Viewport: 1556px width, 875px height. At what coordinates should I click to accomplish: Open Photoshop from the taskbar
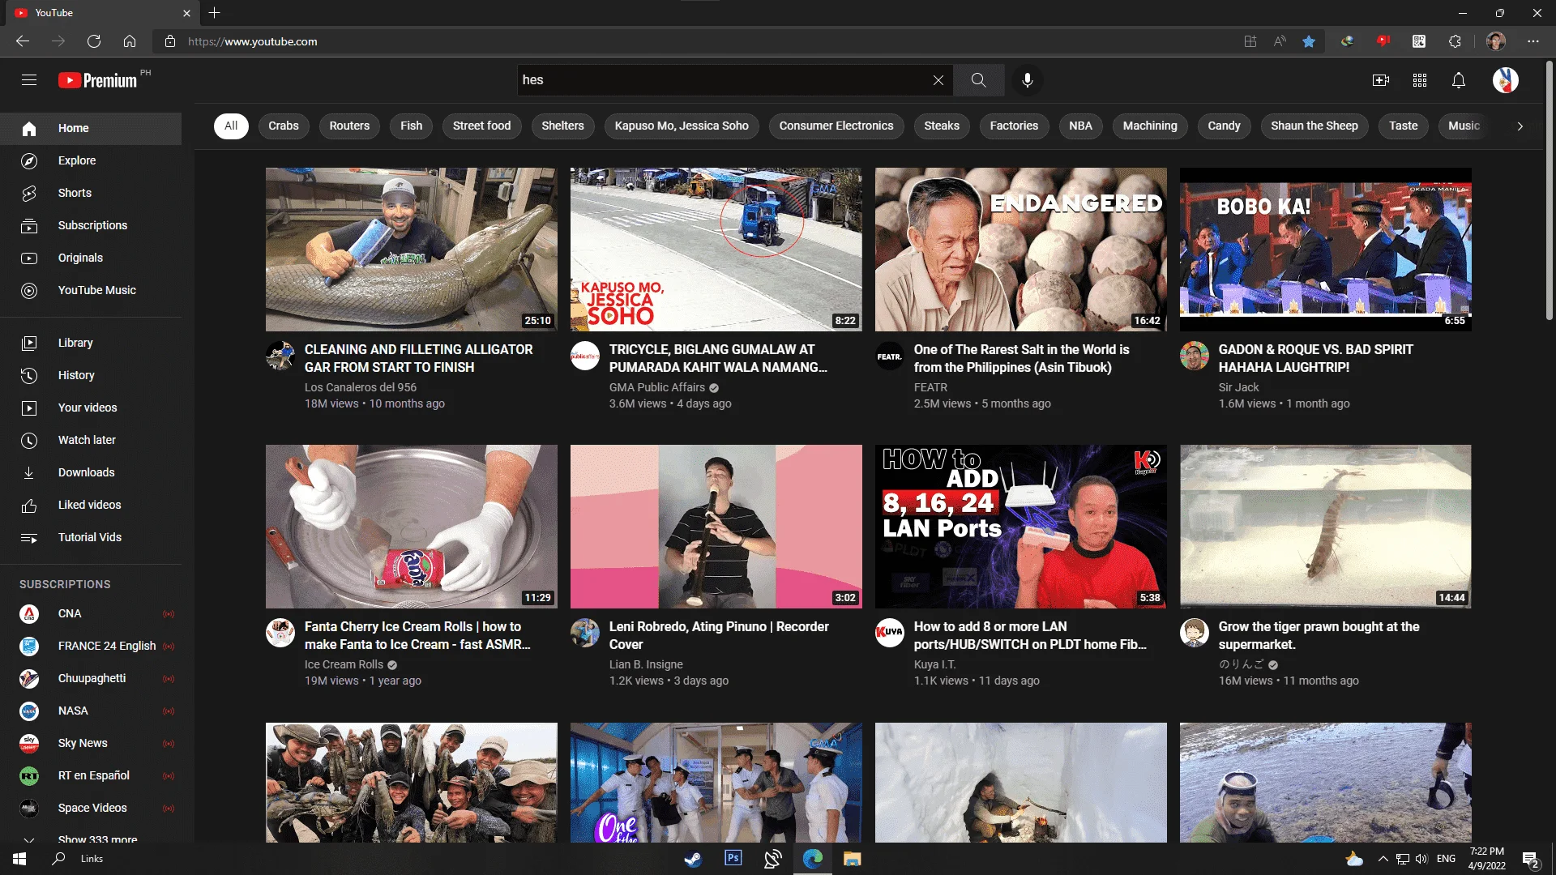(x=733, y=859)
